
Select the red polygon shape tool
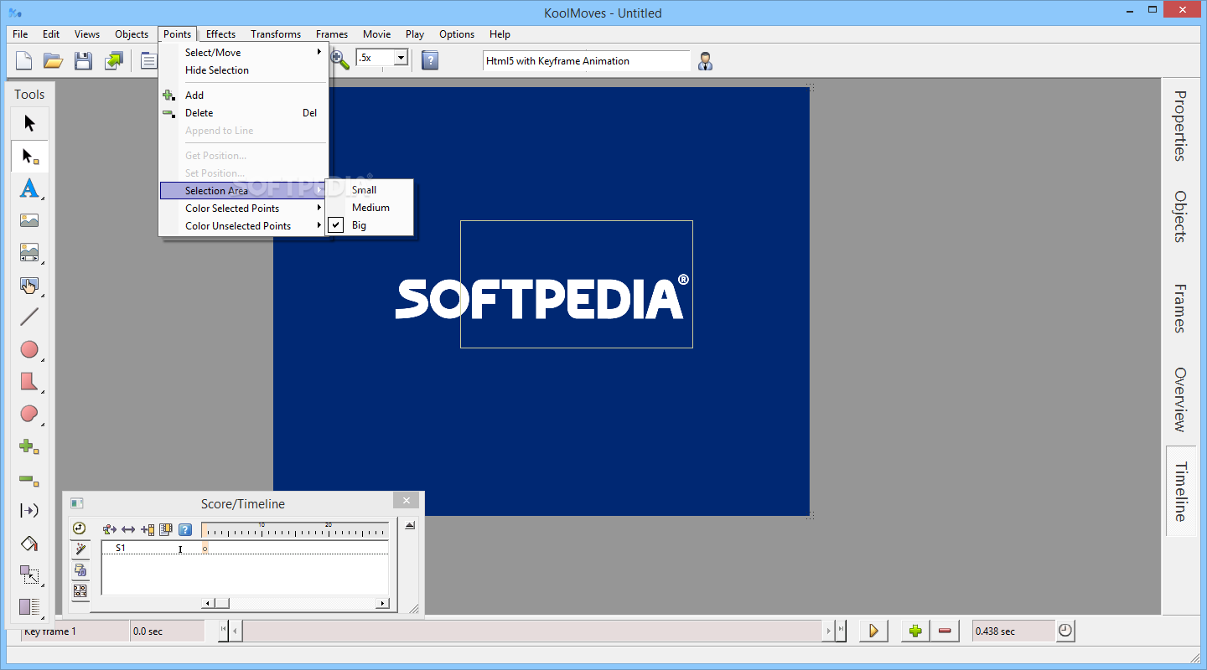coord(29,382)
